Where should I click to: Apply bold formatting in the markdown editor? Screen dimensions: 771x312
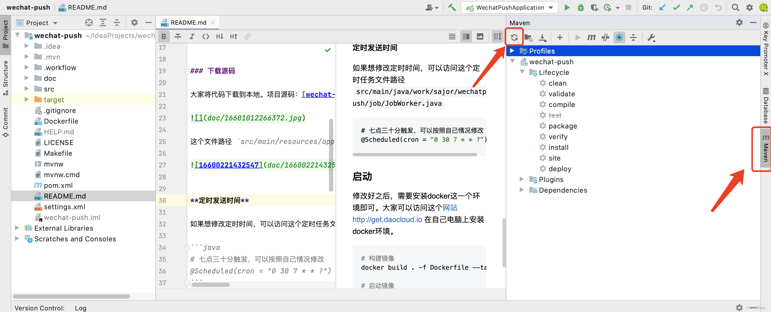pos(164,36)
